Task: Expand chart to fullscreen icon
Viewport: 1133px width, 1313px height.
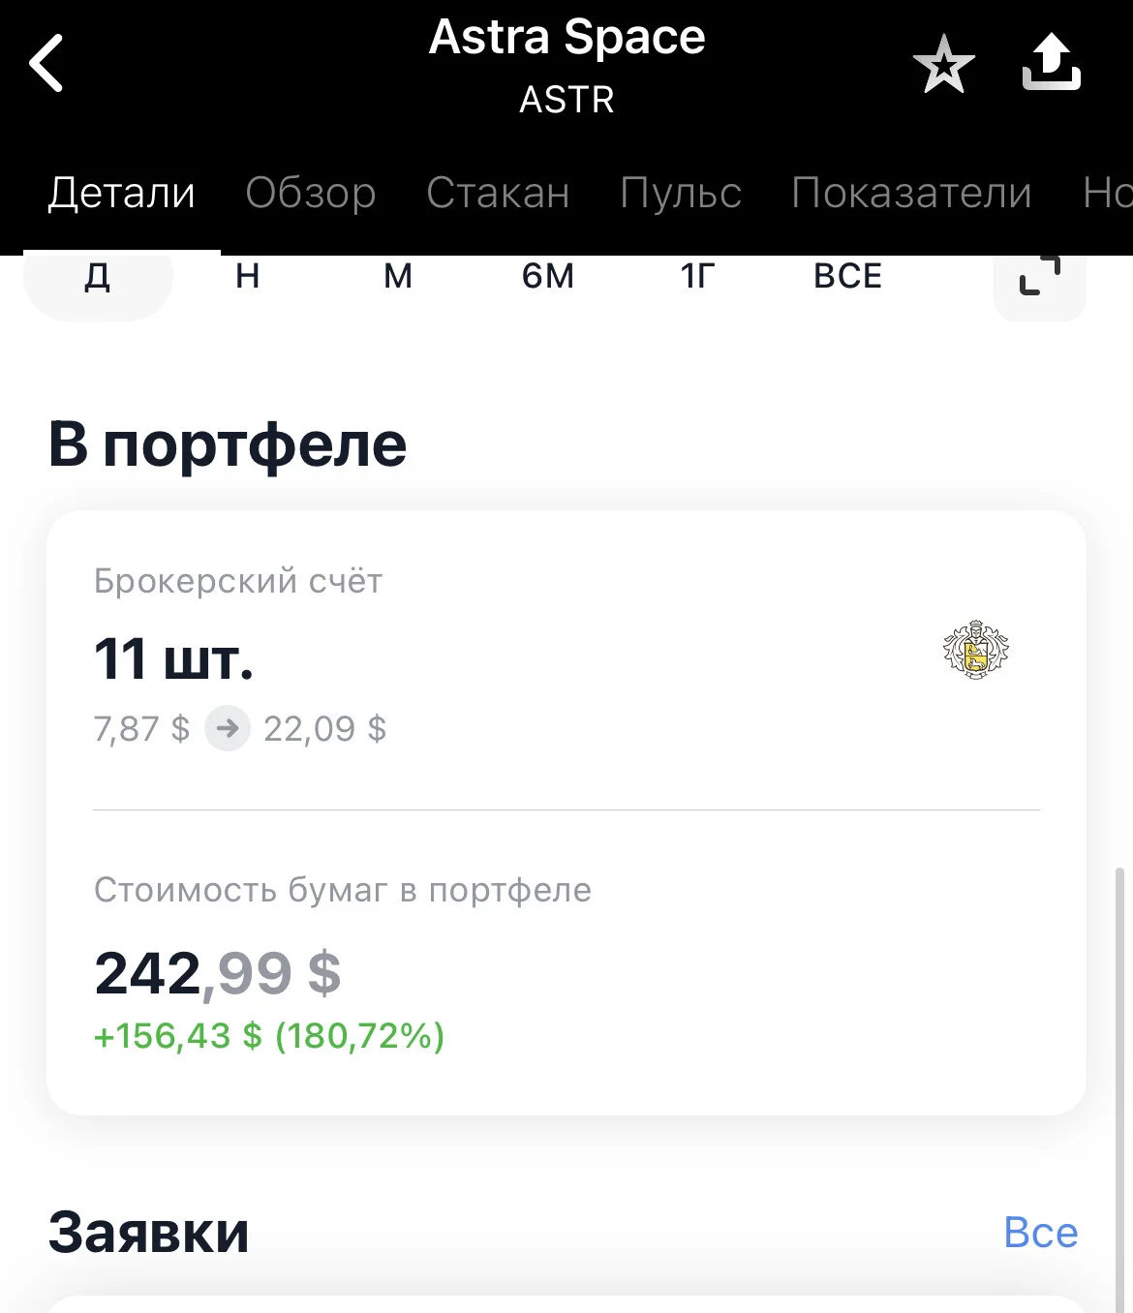Action: pos(1040,278)
